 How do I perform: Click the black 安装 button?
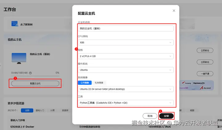(x=166, y=116)
